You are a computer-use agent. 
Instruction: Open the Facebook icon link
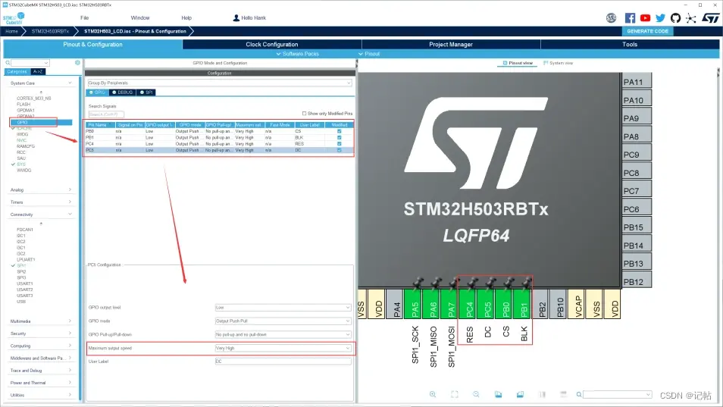click(x=630, y=18)
